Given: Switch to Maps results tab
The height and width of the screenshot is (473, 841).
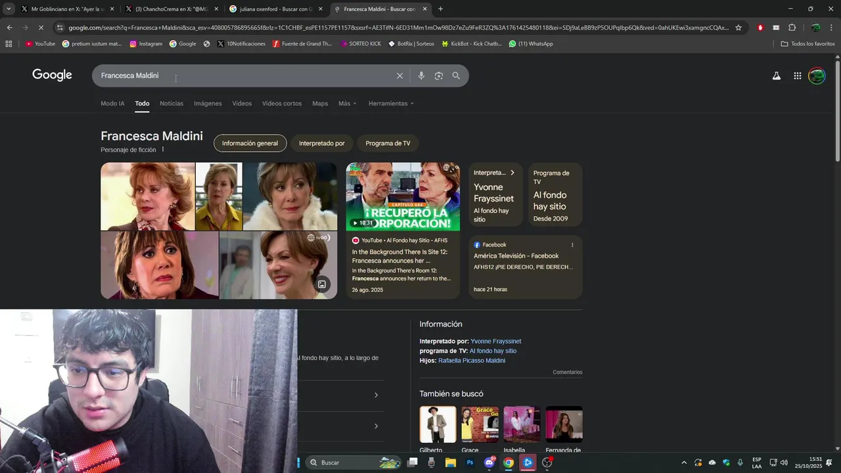Looking at the screenshot, I should [x=320, y=104].
